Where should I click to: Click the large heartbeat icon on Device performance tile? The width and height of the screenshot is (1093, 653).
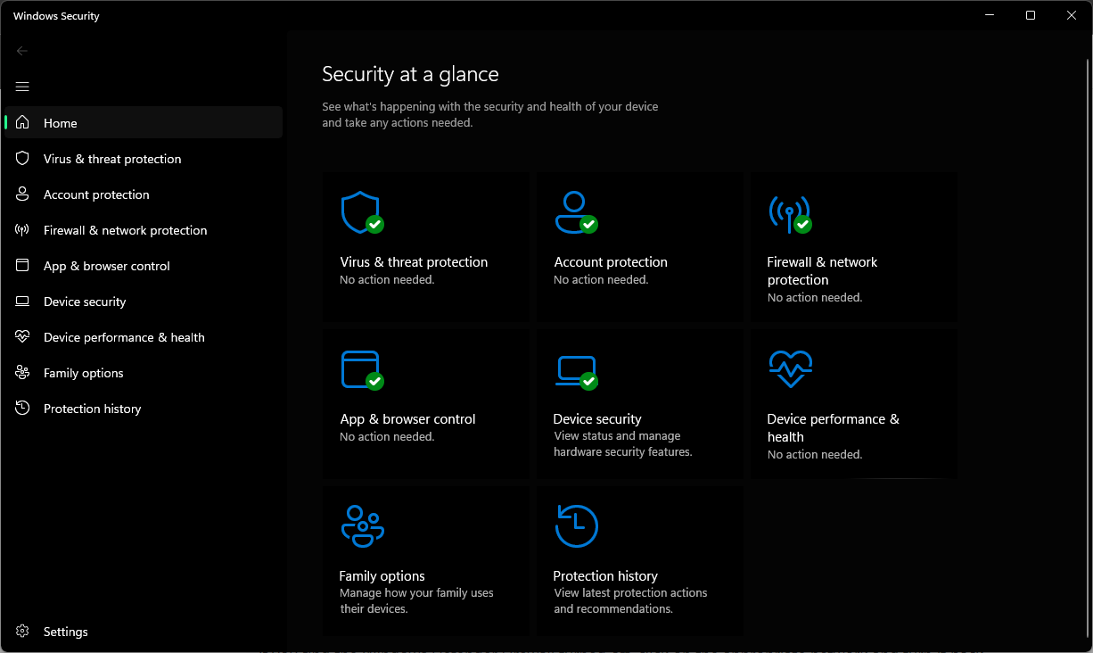(790, 368)
